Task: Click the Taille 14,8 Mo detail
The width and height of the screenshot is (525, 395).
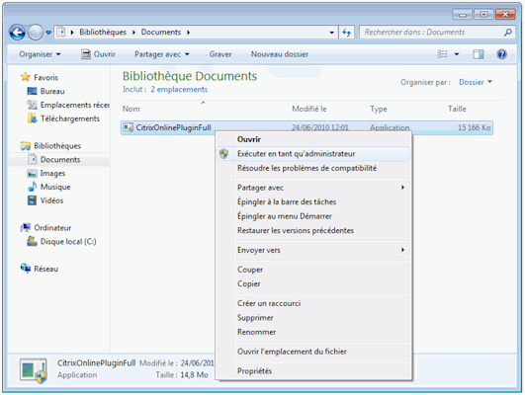Action: click(x=182, y=375)
